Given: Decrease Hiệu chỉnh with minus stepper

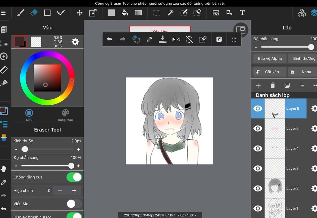Looking at the screenshot, I should (x=60, y=190).
